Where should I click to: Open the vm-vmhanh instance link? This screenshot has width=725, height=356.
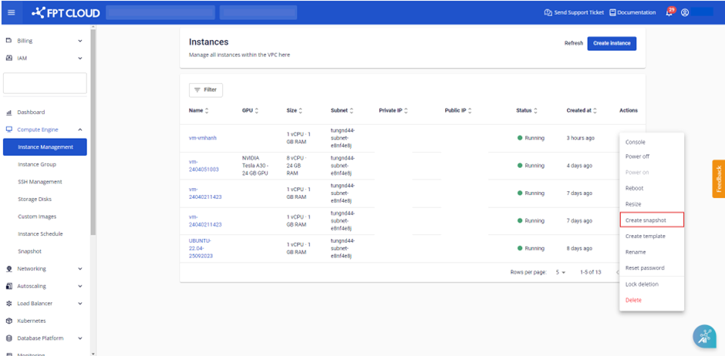pyautogui.click(x=203, y=138)
